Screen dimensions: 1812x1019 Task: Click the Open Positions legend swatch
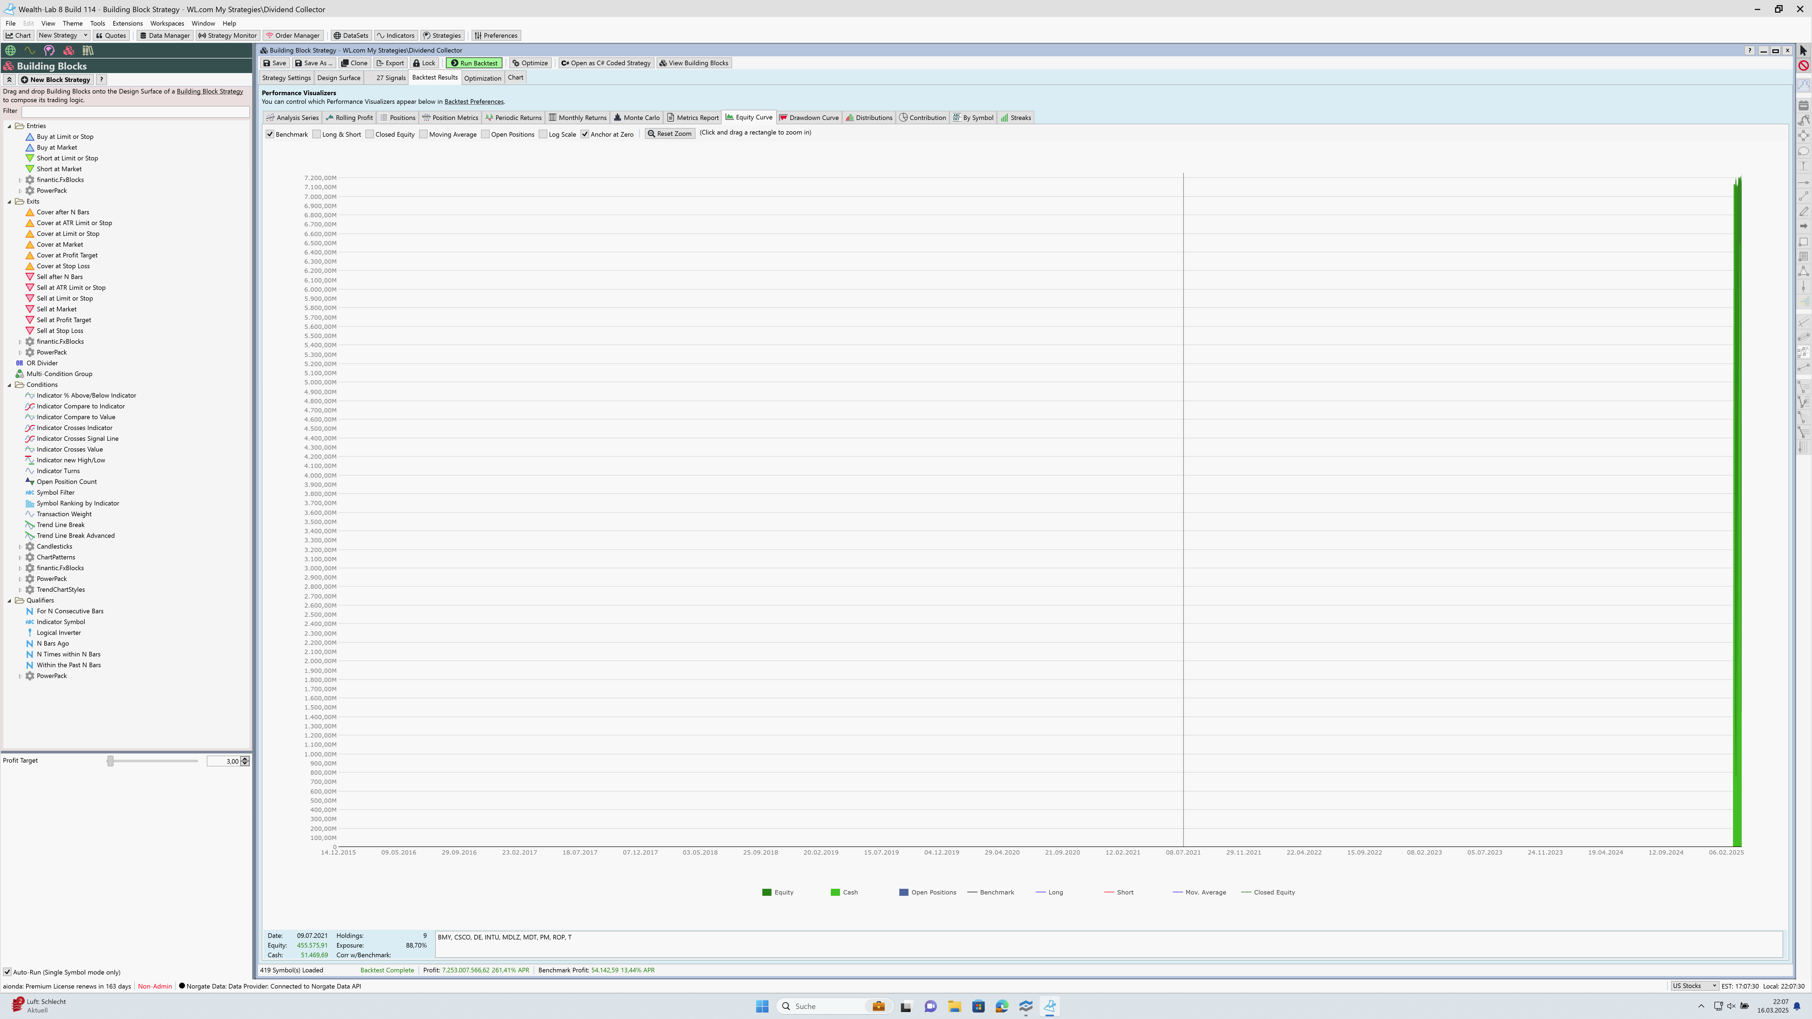coord(904,892)
